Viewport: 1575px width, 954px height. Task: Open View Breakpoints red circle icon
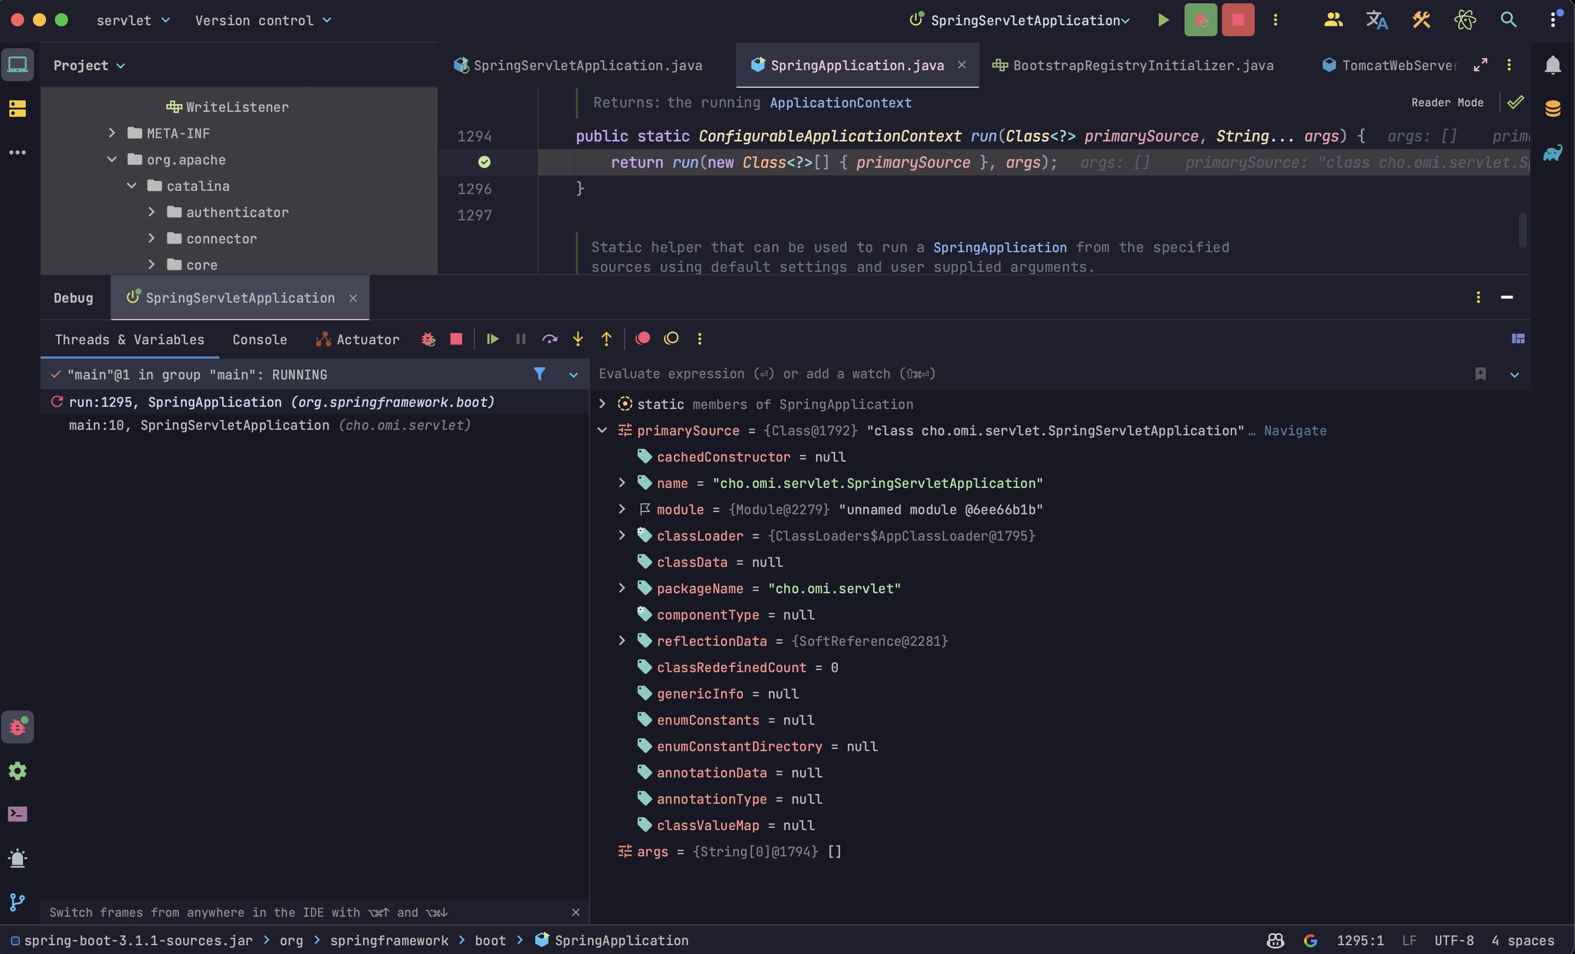pos(643,338)
